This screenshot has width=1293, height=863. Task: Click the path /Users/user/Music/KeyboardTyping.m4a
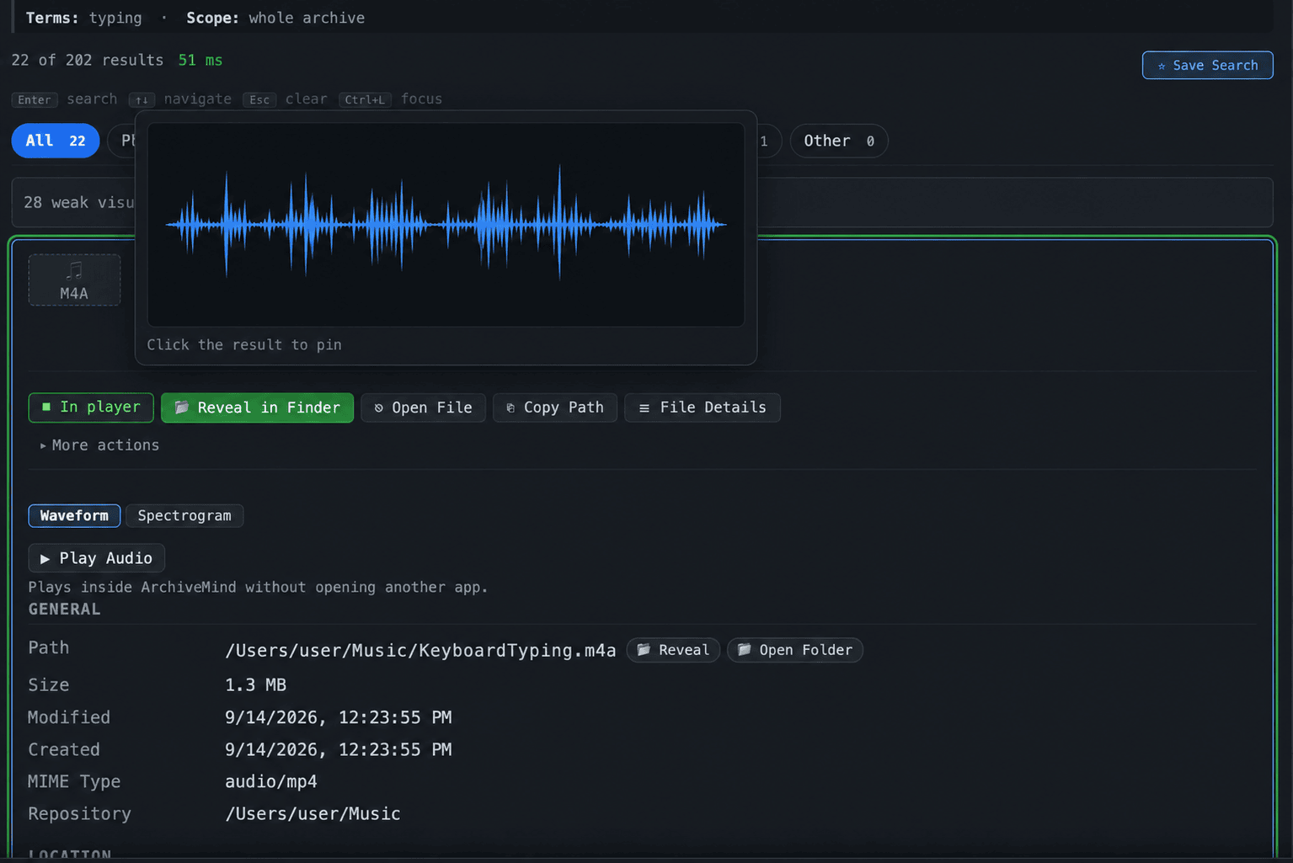[420, 650]
